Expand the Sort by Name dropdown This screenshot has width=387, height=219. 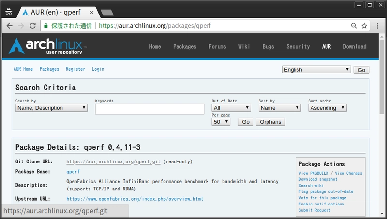(x=280, y=108)
